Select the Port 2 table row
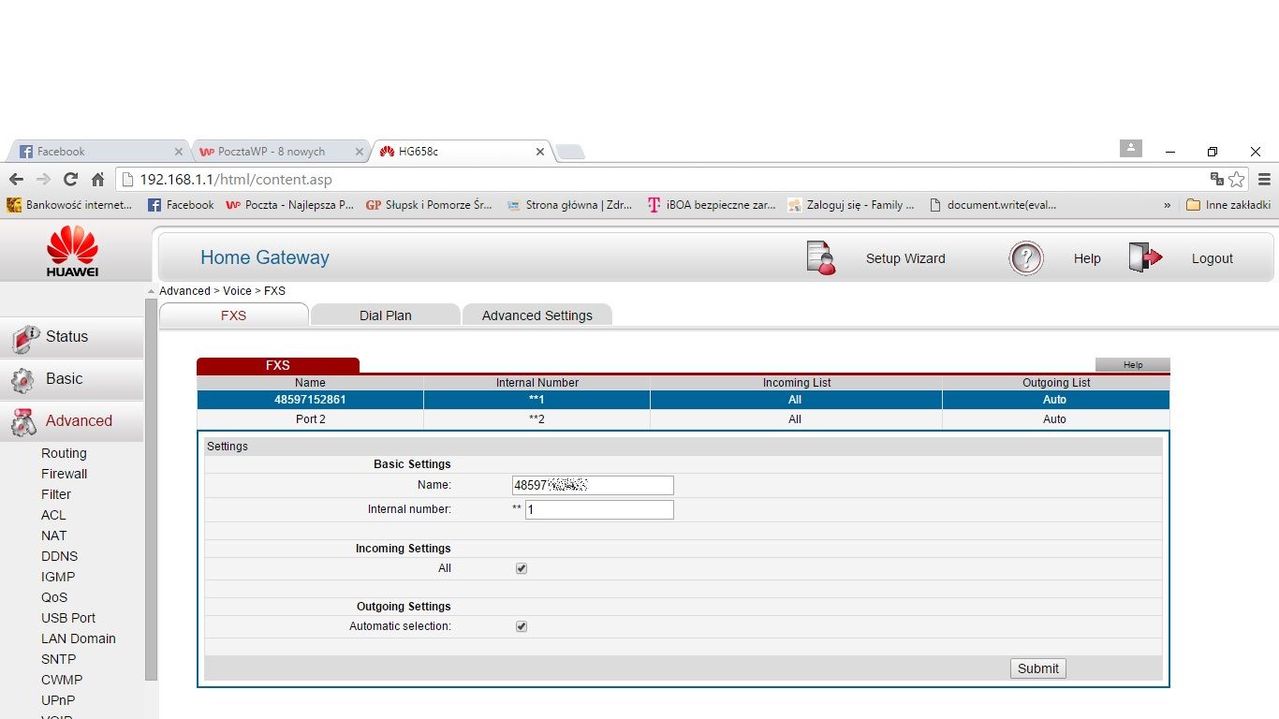Screen dimensions: 1279x719 pos(683,419)
